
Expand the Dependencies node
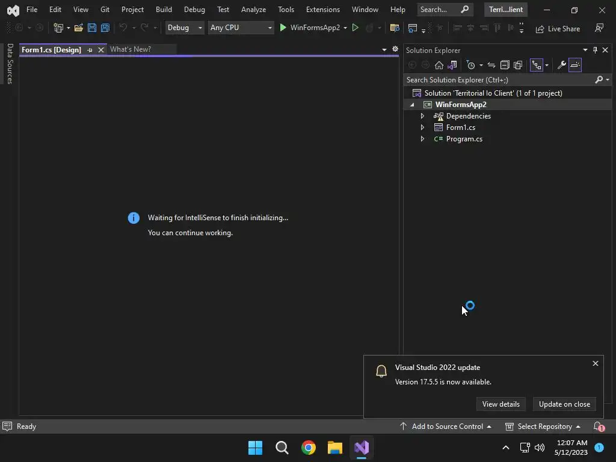(422, 116)
